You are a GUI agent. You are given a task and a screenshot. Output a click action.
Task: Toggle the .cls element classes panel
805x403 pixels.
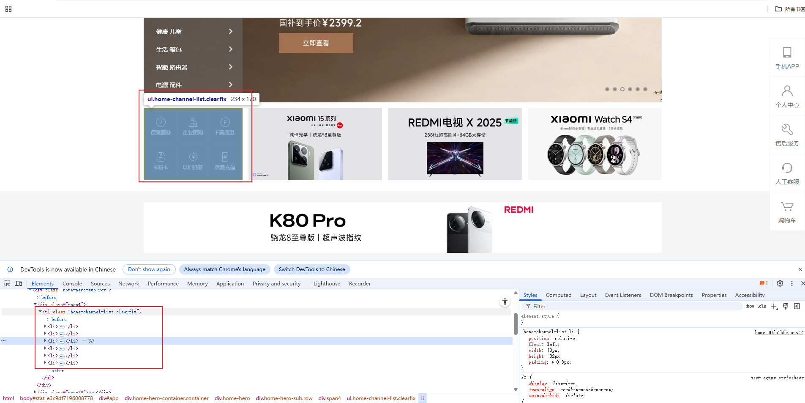tap(762, 306)
